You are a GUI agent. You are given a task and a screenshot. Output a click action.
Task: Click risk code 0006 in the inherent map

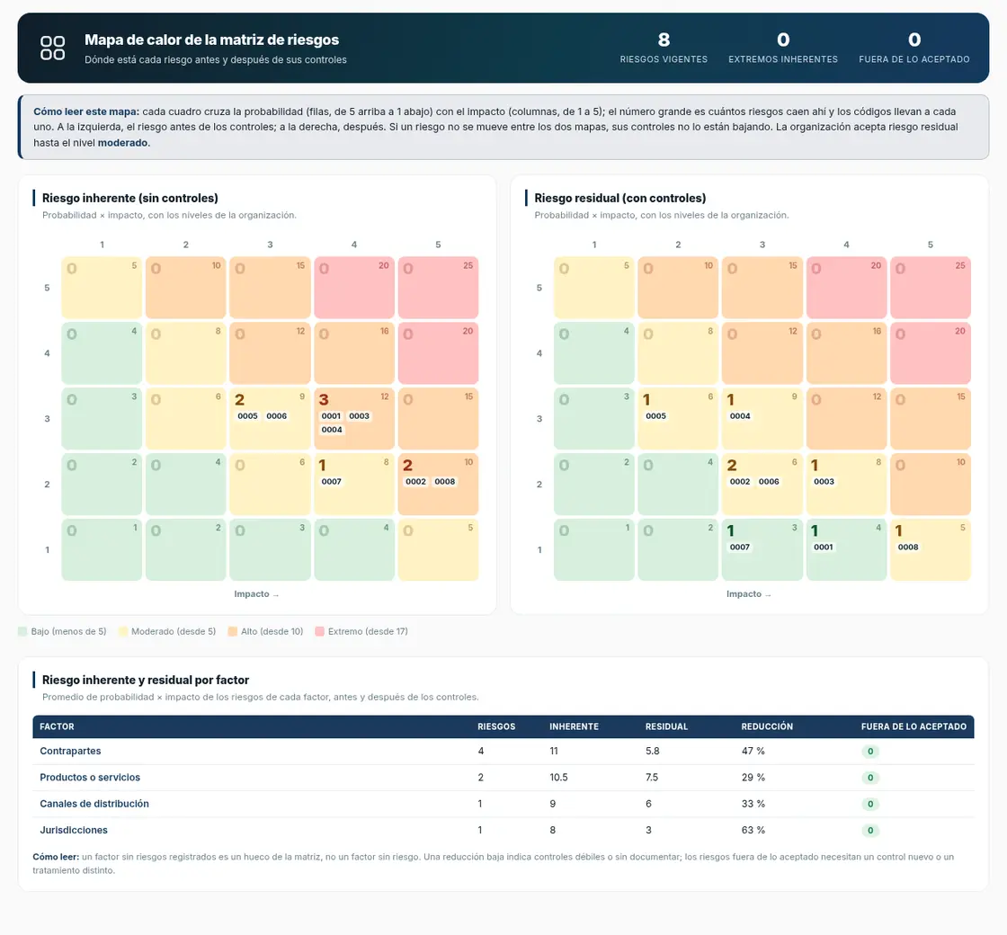[x=277, y=416]
